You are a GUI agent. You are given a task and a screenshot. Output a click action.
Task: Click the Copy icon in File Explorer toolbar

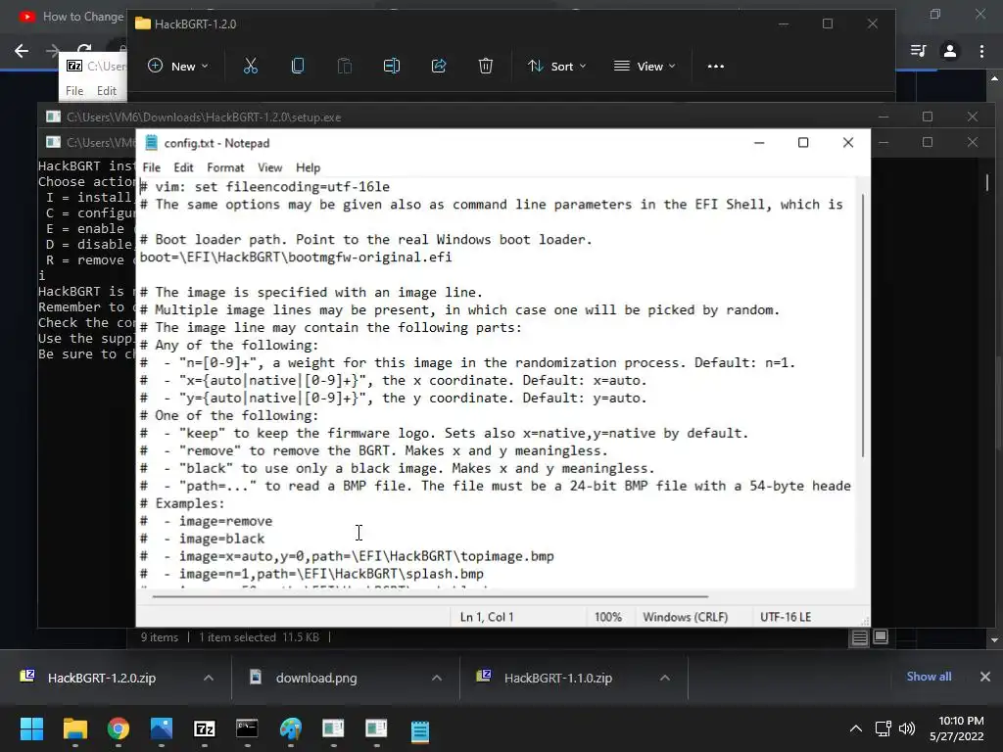click(x=298, y=66)
